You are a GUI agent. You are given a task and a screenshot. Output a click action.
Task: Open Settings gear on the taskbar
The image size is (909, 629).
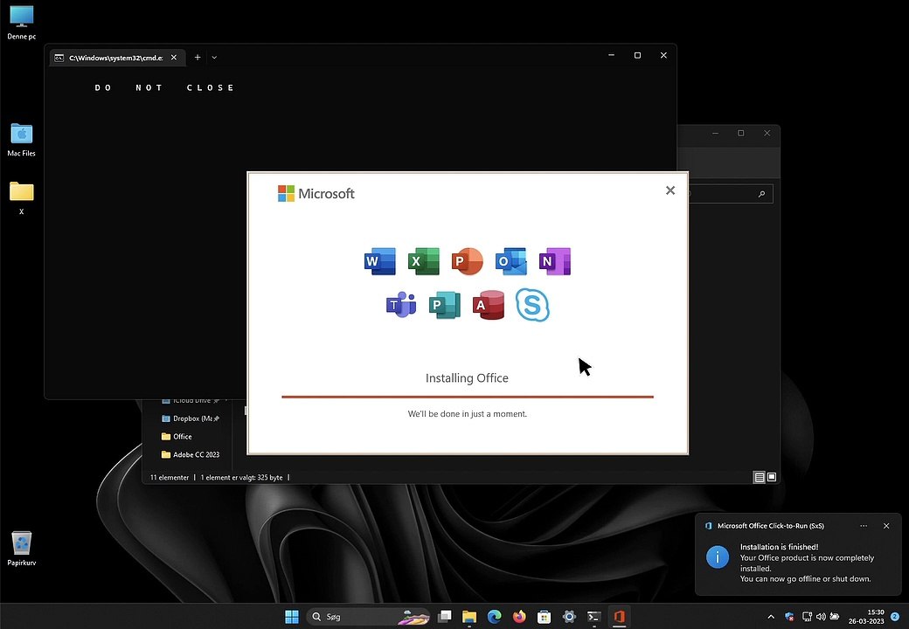(569, 617)
